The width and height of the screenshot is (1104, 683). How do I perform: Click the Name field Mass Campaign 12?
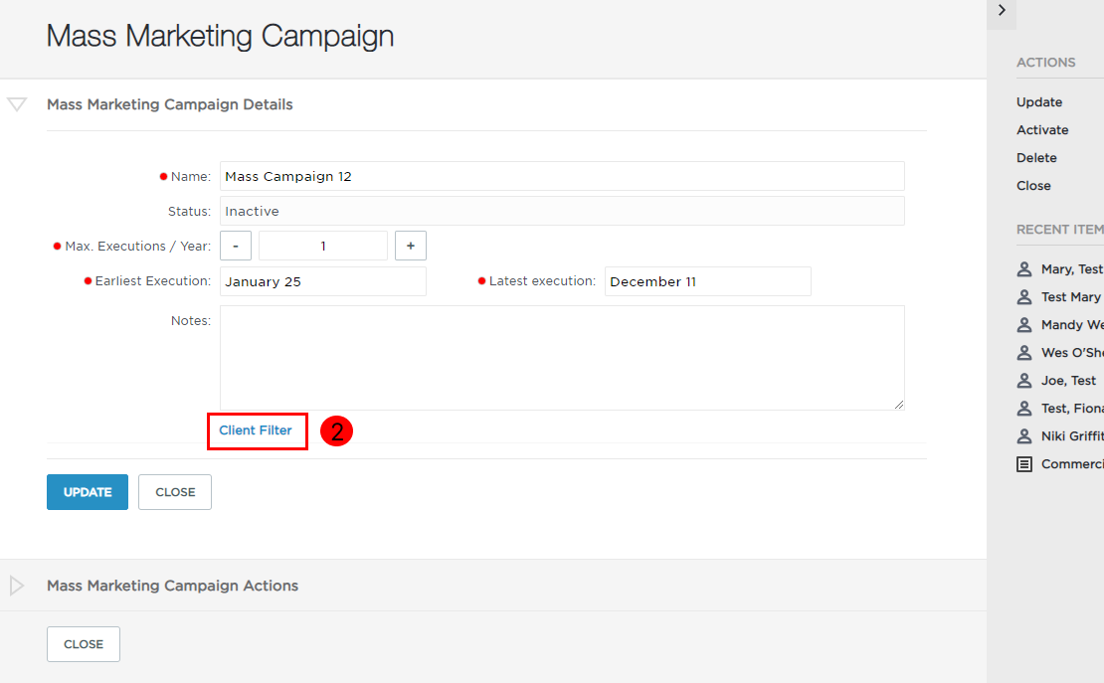562,176
